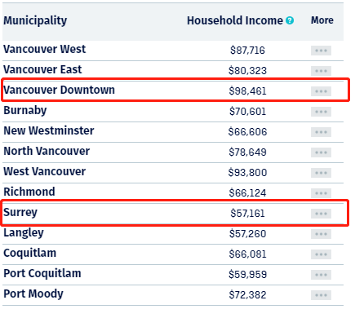Open more options for Vancouver West
Viewport: 355px width, 318px height.
tap(321, 51)
